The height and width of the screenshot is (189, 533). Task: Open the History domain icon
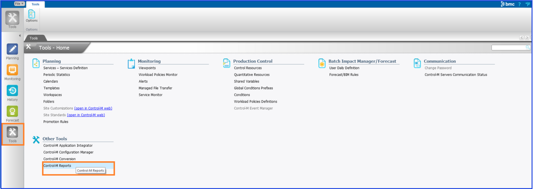click(x=12, y=91)
